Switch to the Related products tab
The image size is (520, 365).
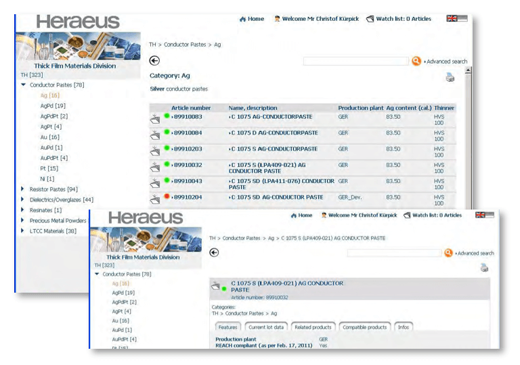[313, 327]
